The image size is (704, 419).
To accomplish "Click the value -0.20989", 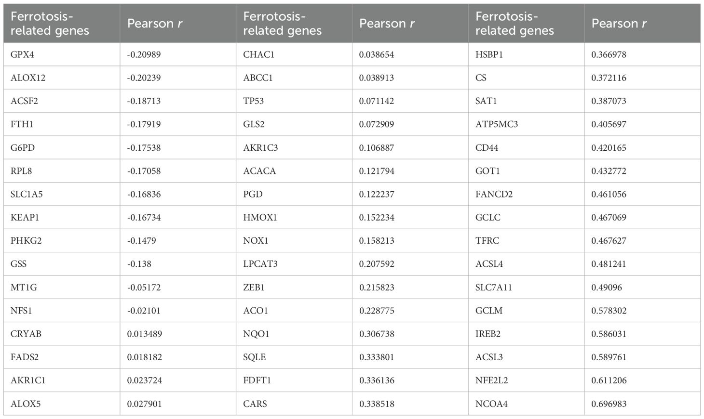I will (144, 54).
